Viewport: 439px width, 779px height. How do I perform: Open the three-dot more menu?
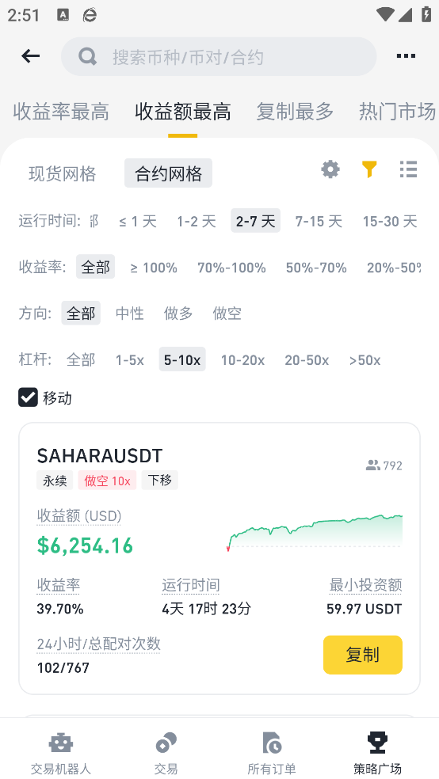406,56
